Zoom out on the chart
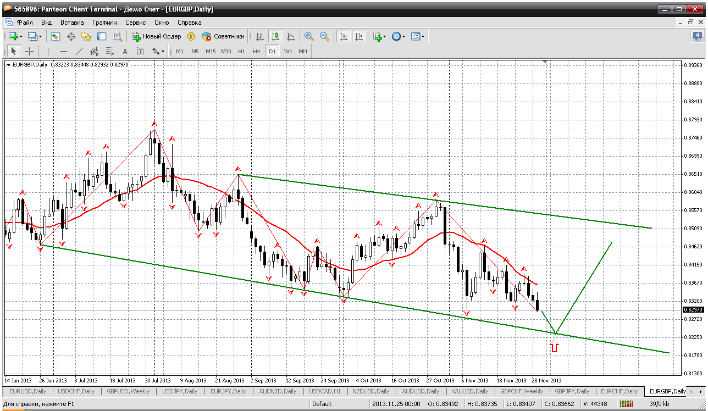Screen dimensions: 708x411 [324, 36]
